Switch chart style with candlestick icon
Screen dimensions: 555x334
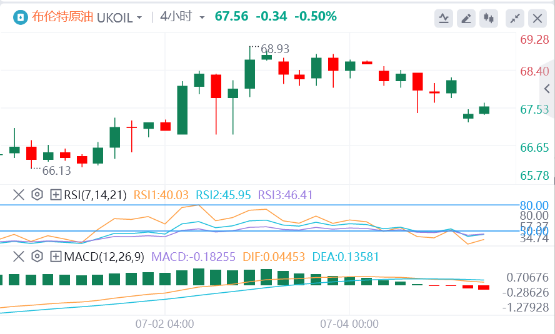[x=488, y=18]
